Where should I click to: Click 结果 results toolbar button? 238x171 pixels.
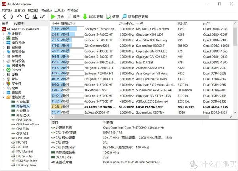[113, 17]
